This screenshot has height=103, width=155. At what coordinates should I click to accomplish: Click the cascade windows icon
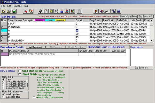(x=113, y=11)
